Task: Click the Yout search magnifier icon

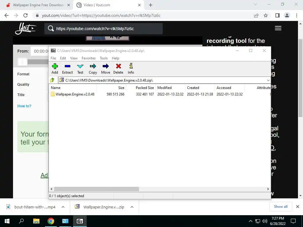Action: (51, 29)
